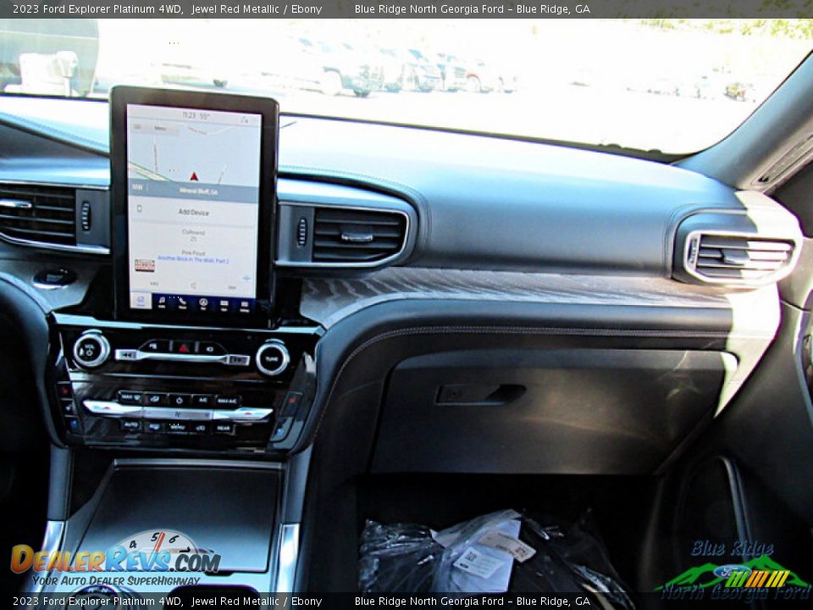Screen dimensions: 813x610
Task: Push the air recirculation button
Action: coord(200,428)
